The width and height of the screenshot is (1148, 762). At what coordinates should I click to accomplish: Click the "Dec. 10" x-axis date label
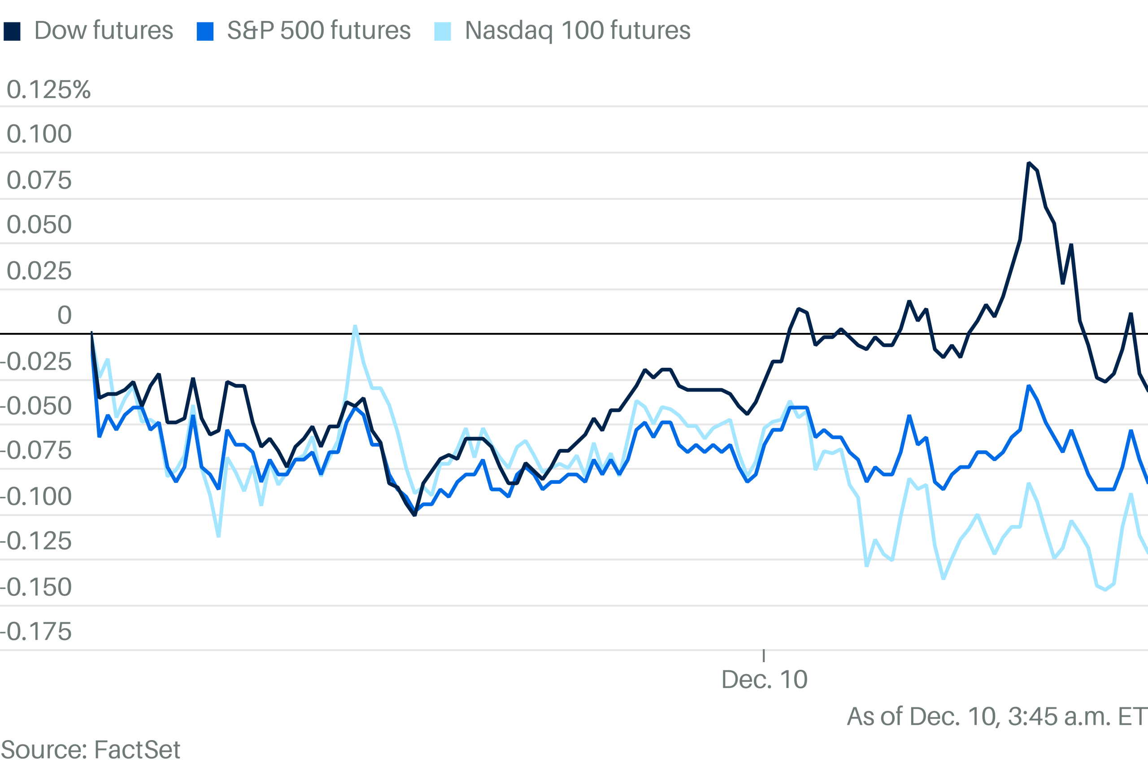point(764,680)
